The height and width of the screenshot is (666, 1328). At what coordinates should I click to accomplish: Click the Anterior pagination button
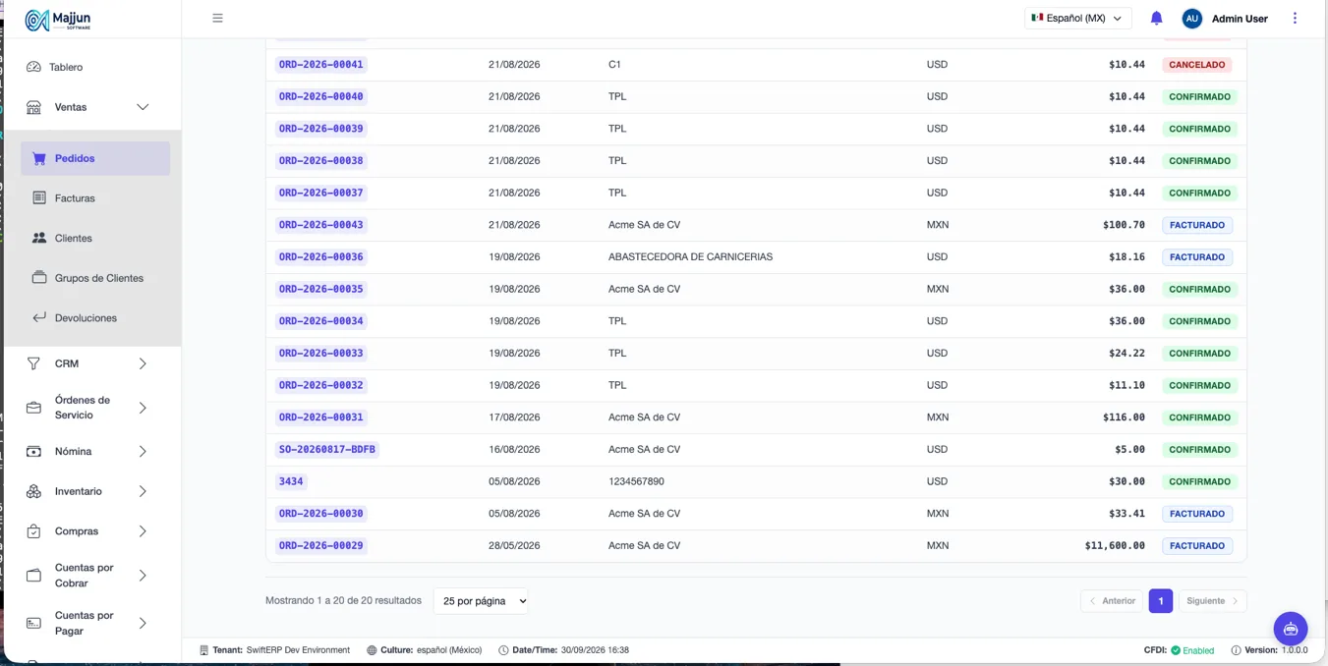click(x=1112, y=601)
